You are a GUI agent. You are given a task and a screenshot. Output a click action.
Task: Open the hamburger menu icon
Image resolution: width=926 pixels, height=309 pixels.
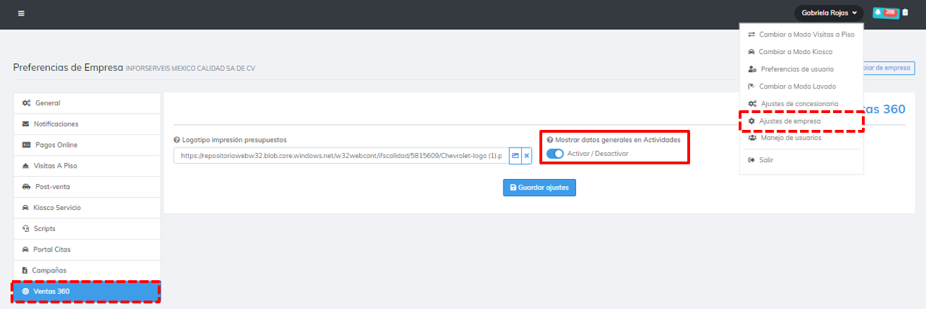coord(21,13)
